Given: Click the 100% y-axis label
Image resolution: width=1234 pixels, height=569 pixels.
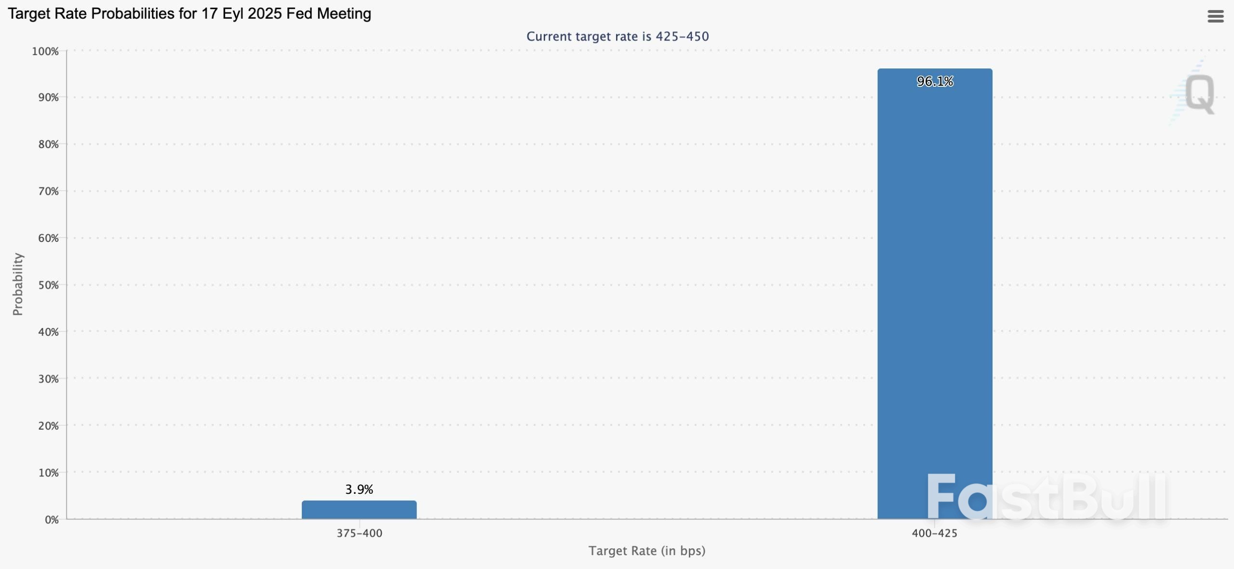Looking at the screenshot, I should [45, 52].
